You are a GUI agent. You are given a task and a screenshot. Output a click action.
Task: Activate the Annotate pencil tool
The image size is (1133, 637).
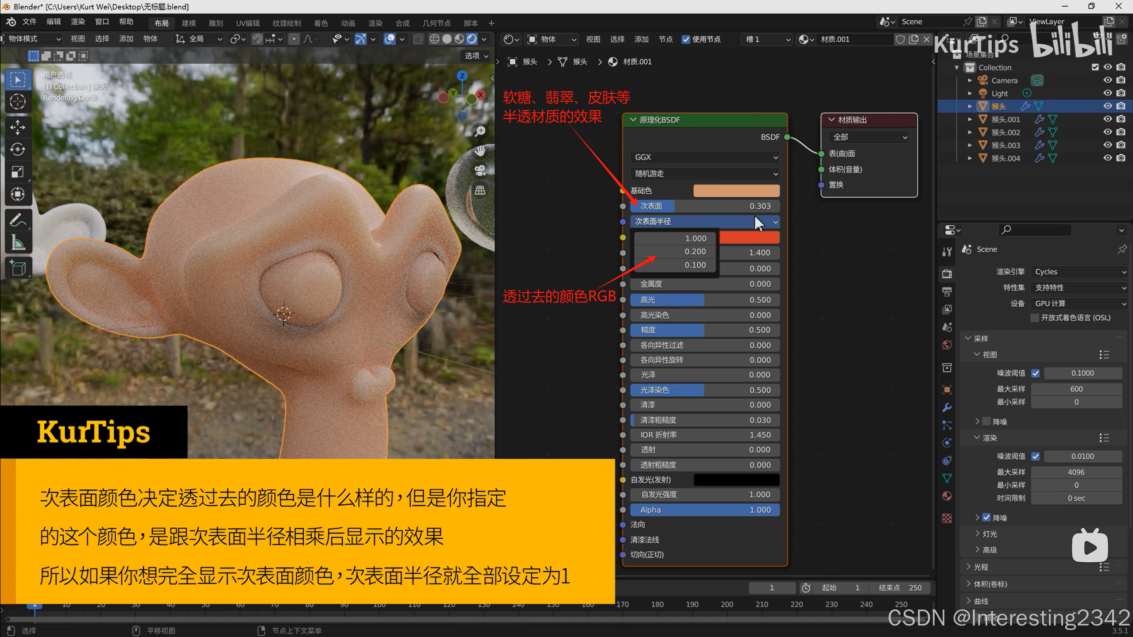18,220
